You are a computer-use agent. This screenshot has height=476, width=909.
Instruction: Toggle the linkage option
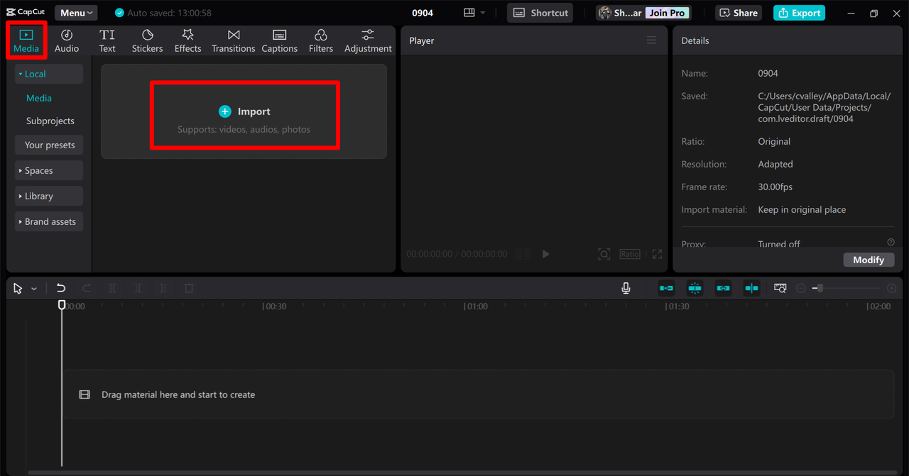[x=723, y=288]
